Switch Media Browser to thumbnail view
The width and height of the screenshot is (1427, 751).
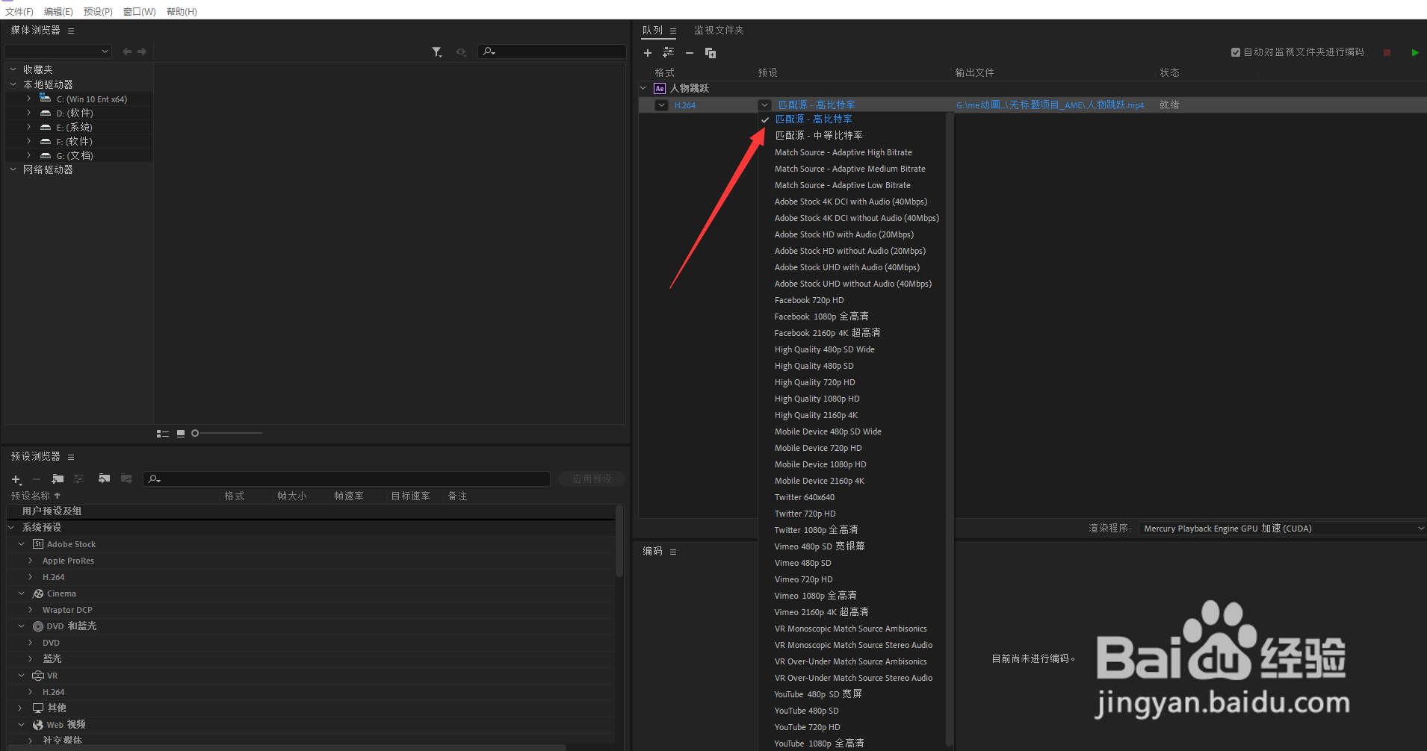181,434
